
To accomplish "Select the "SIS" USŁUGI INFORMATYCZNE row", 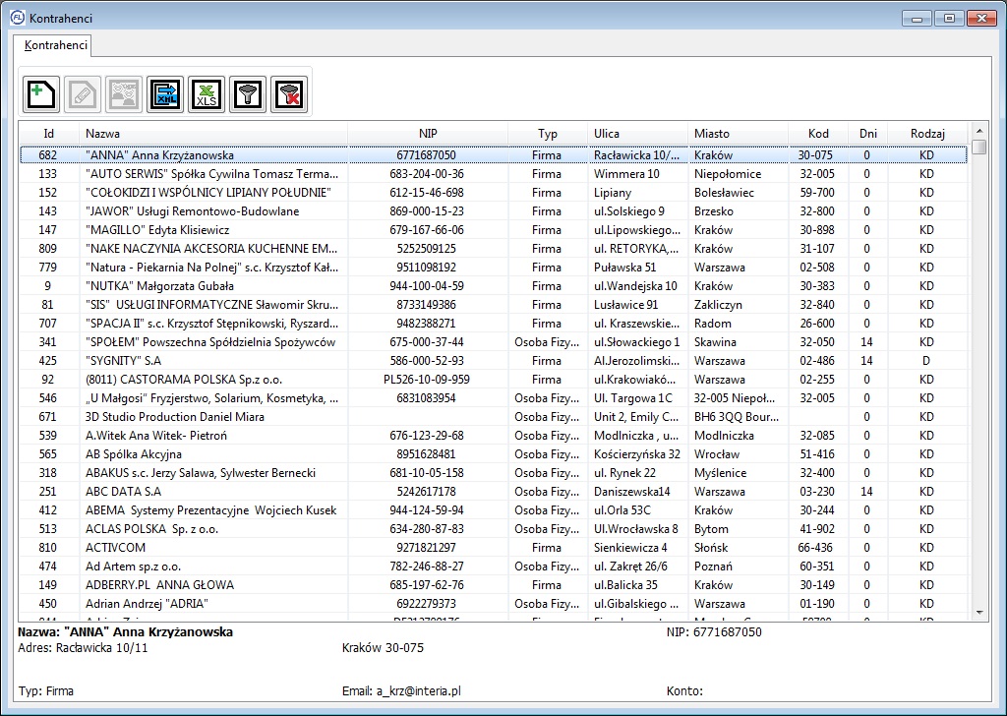I will click(x=494, y=304).
